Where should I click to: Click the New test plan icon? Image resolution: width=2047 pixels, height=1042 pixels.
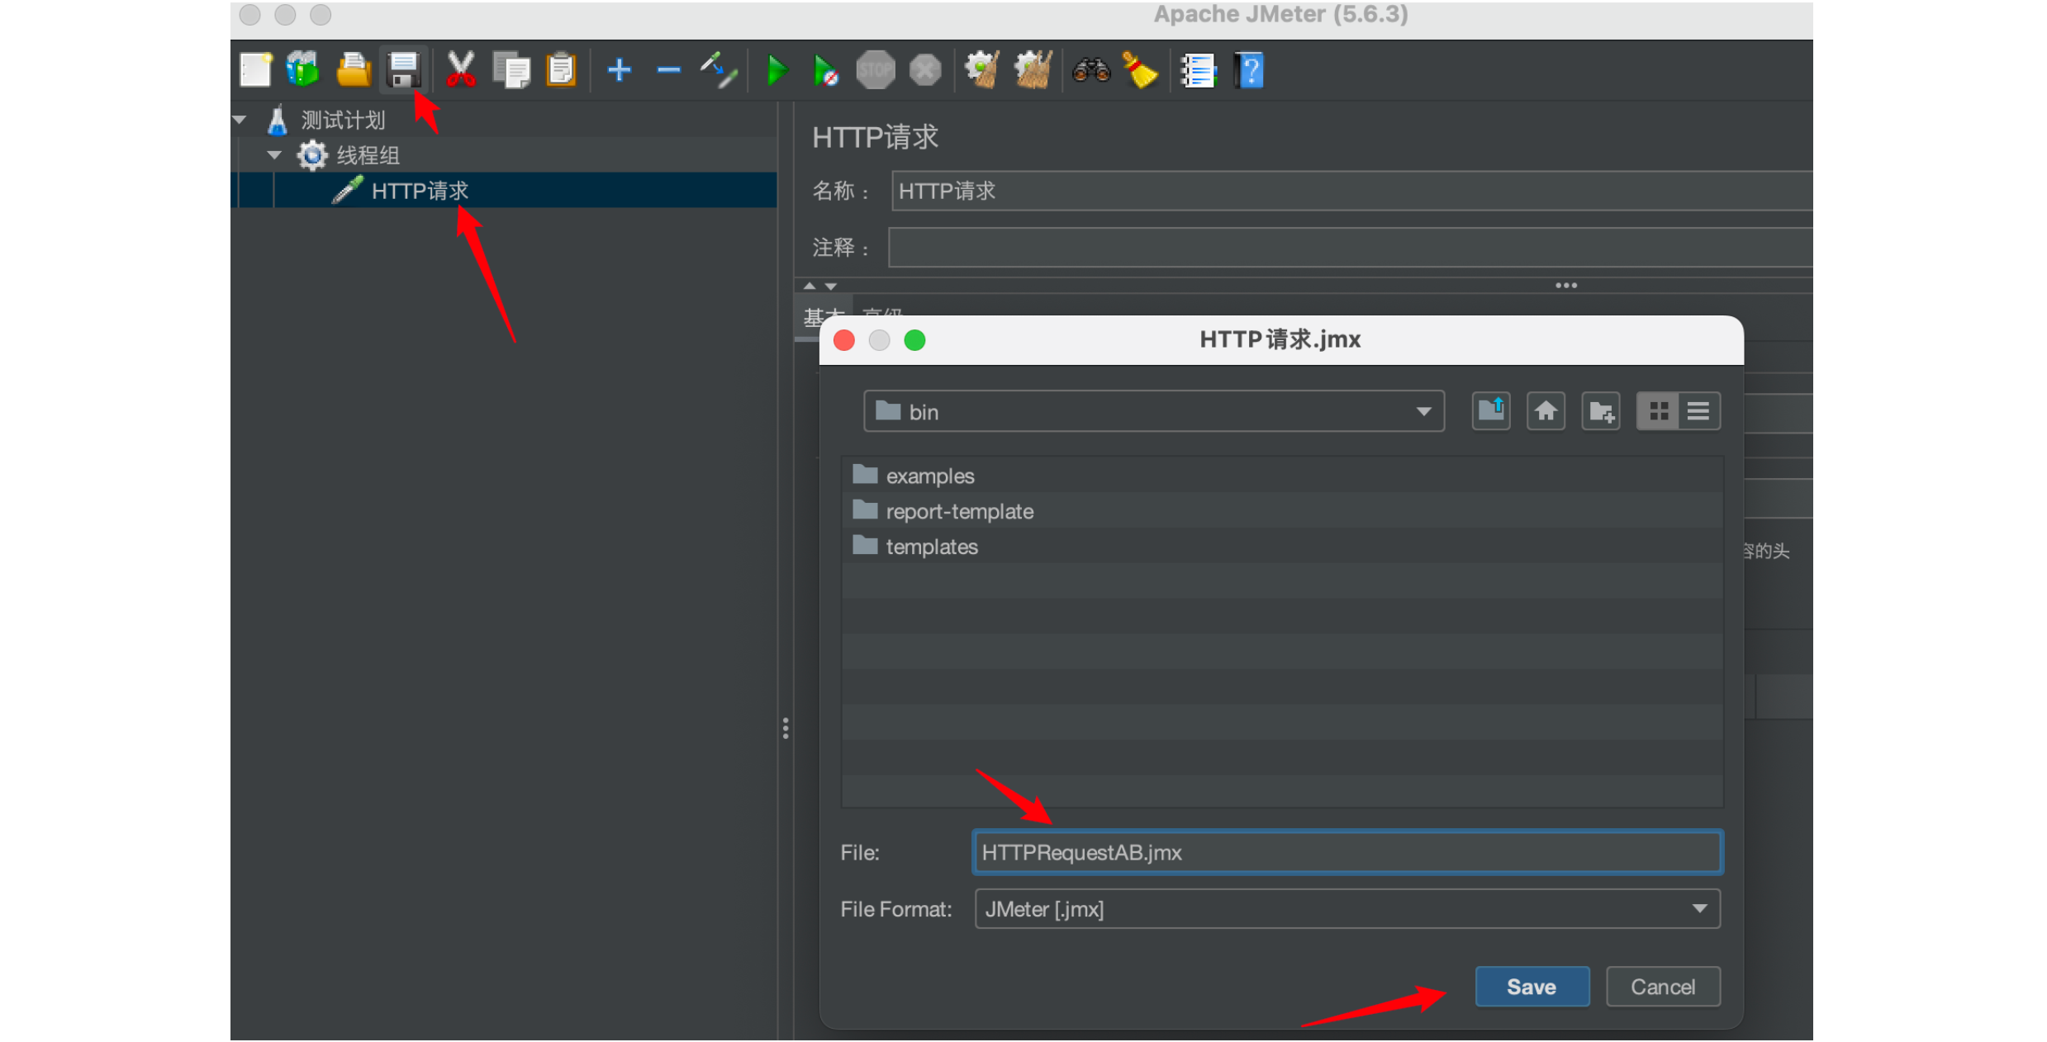255,70
